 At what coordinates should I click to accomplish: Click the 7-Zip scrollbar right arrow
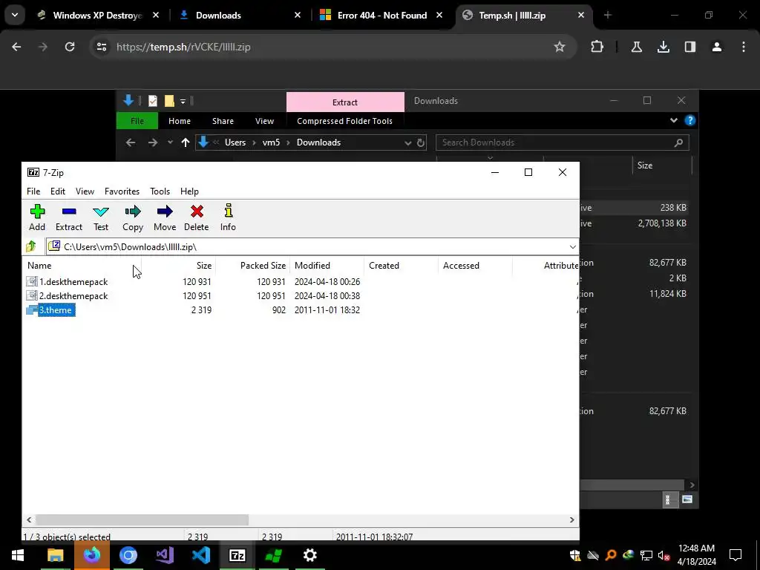coord(572,520)
